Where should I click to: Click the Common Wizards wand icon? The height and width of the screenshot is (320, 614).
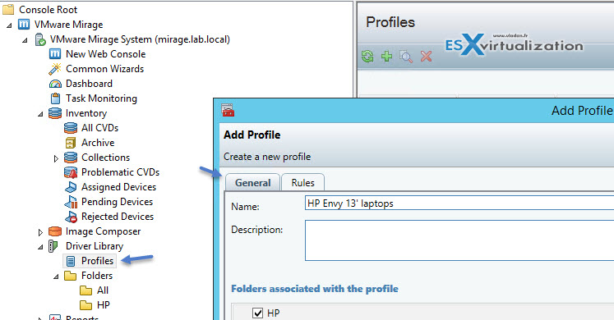55,69
